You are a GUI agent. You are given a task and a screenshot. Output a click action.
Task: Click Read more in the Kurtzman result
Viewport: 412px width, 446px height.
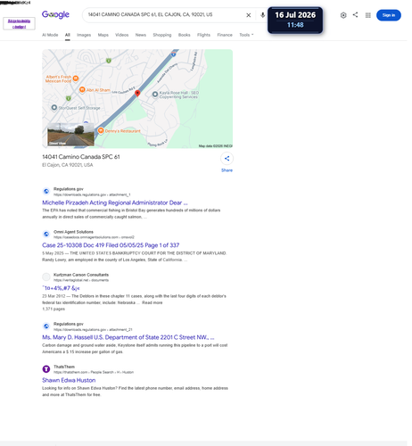click(152, 302)
